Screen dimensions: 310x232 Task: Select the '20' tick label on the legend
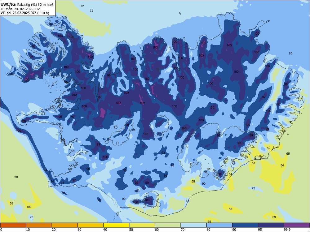(54, 230)
